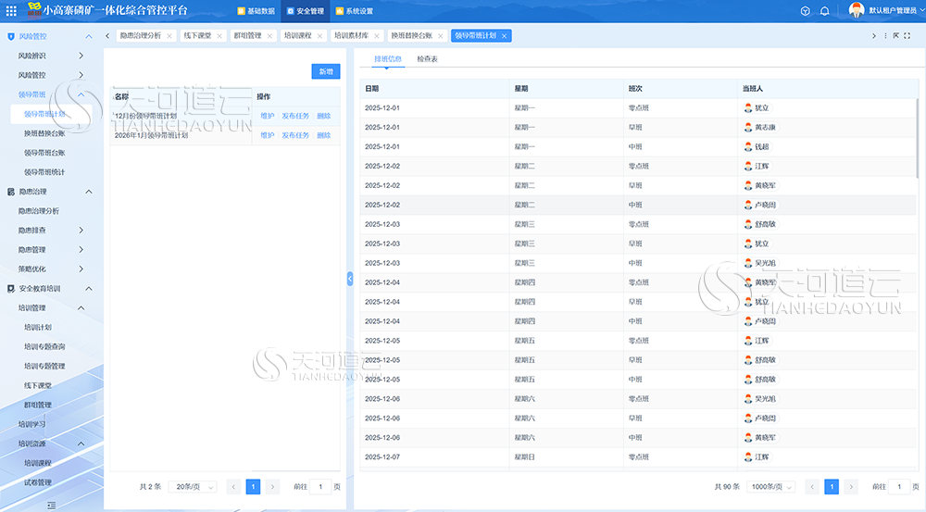Switch to the 基础数据 top menu
The image size is (926, 512).
[256, 11]
